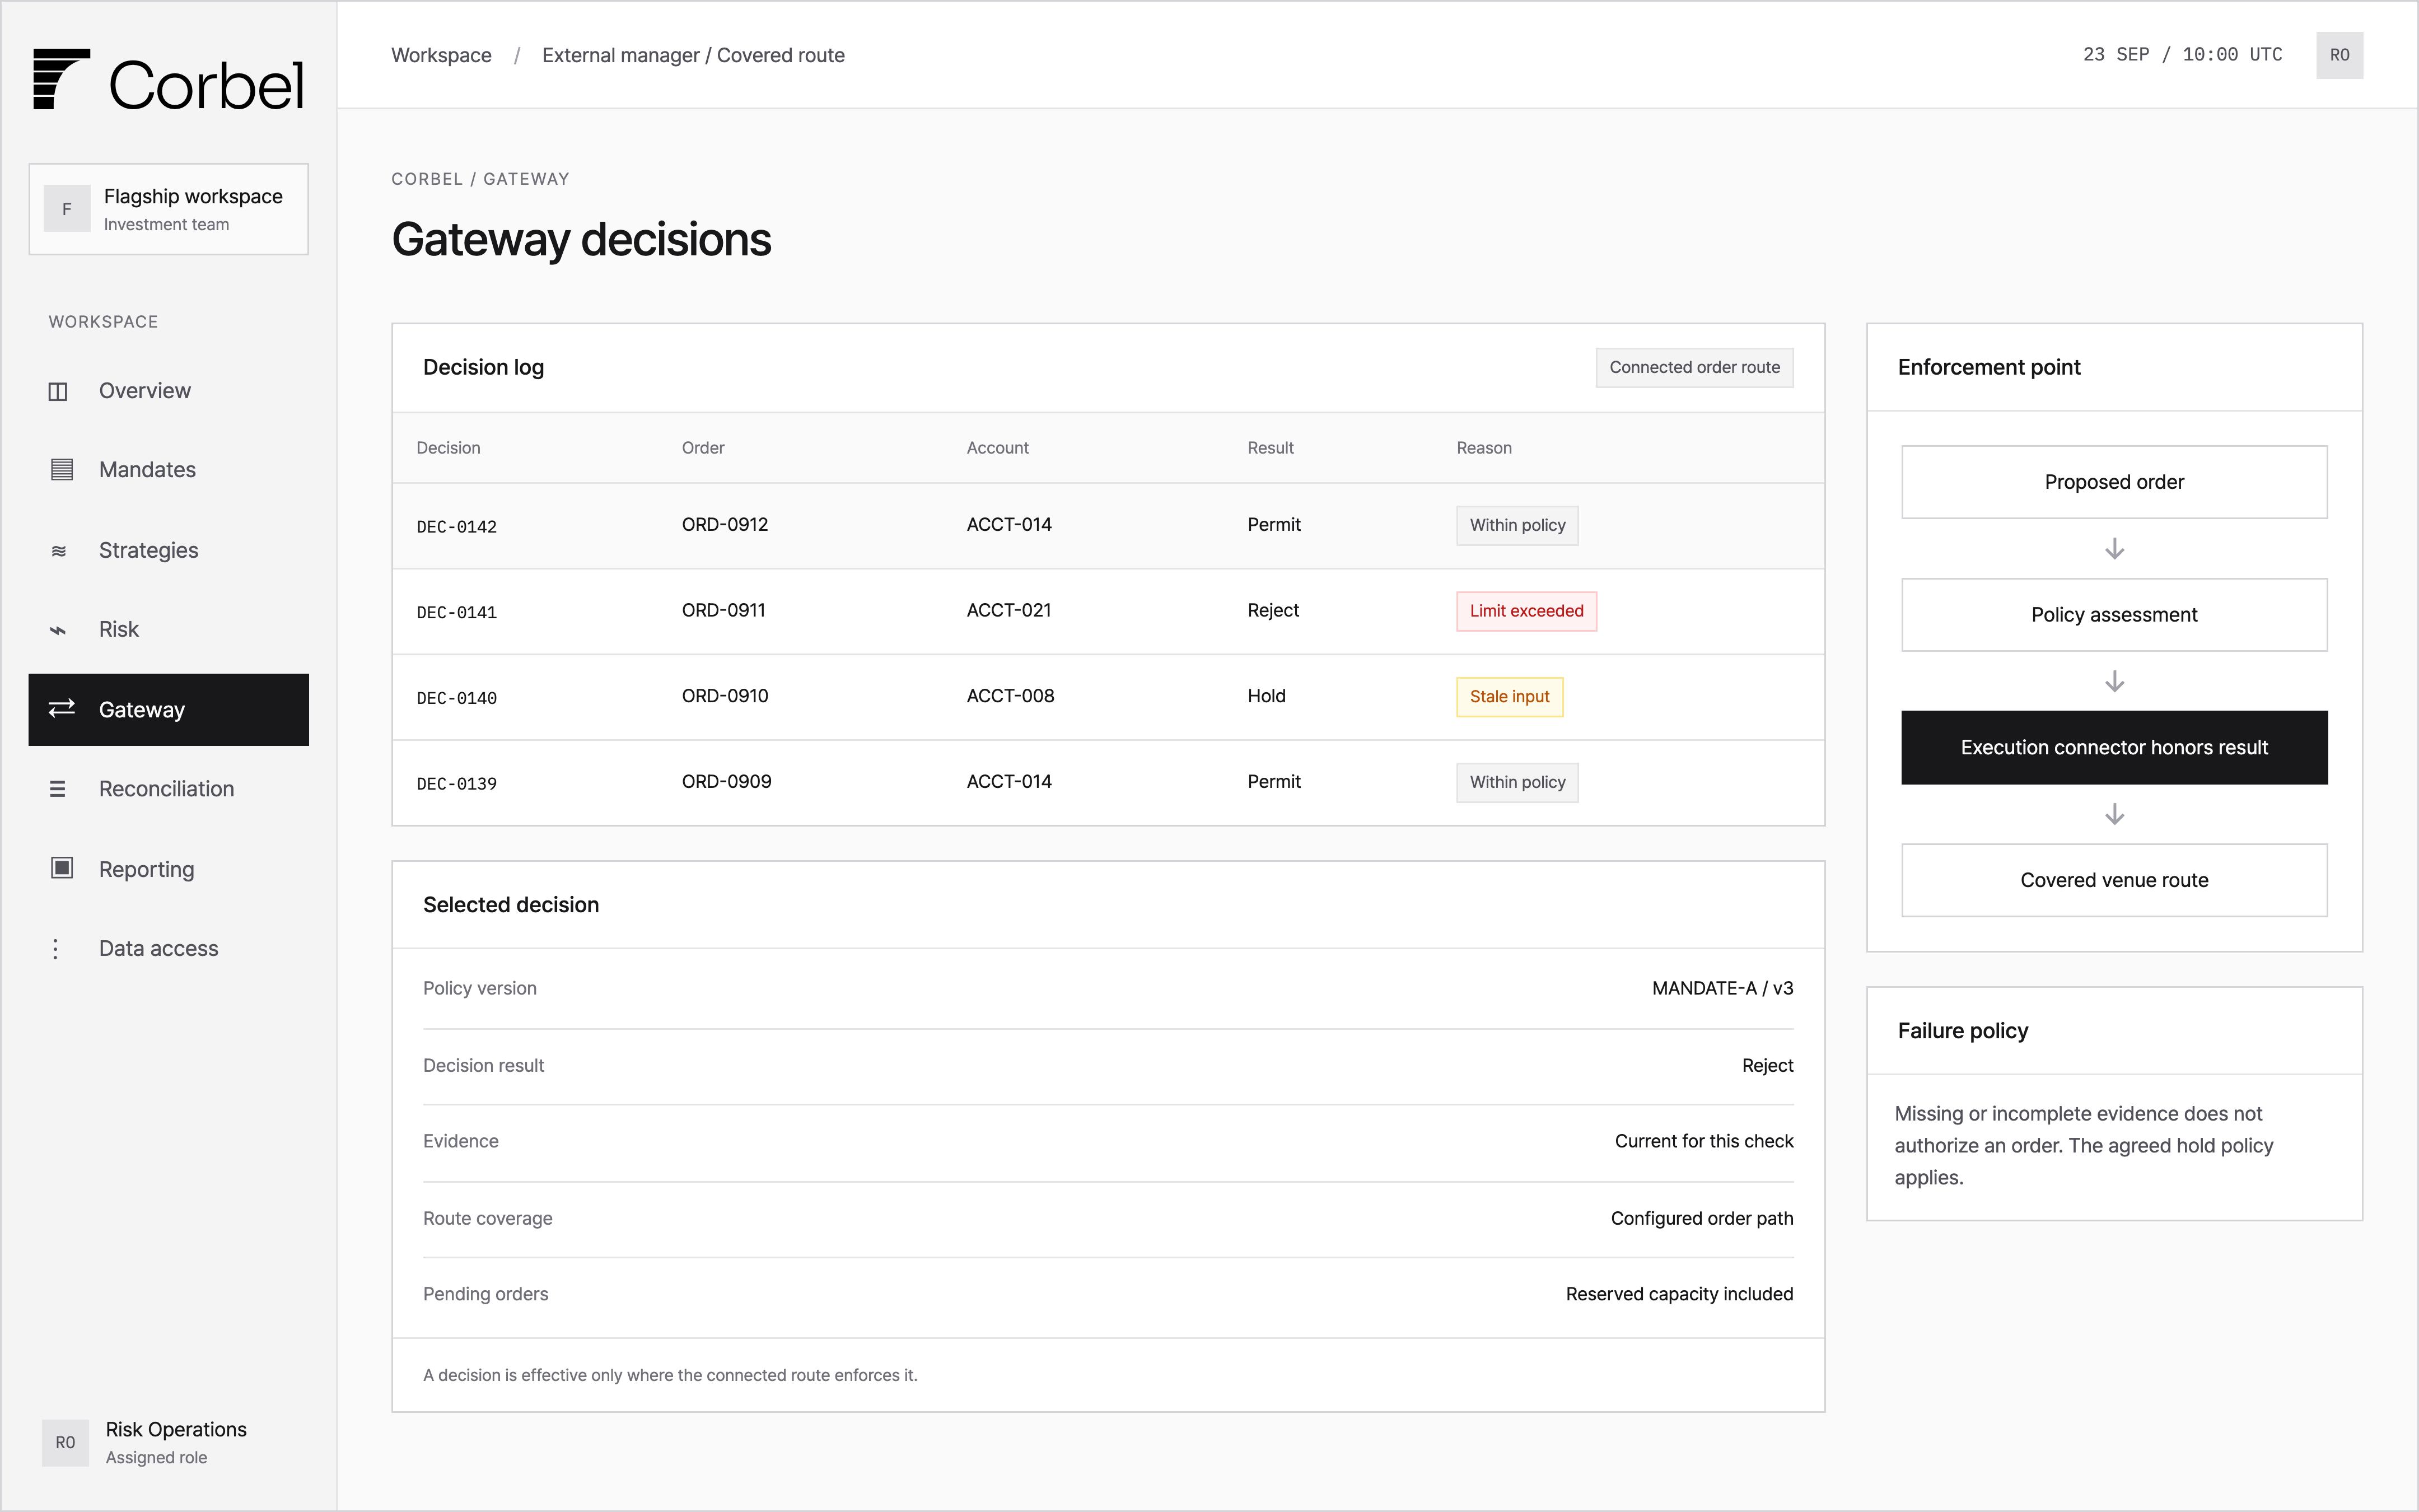This screenshot has width=2419, height=1512.
Task: Click the Policy assessment step box
Action: (2114, 615)
